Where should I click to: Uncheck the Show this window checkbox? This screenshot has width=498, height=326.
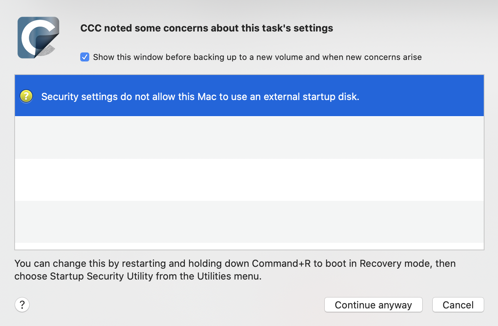85,57
